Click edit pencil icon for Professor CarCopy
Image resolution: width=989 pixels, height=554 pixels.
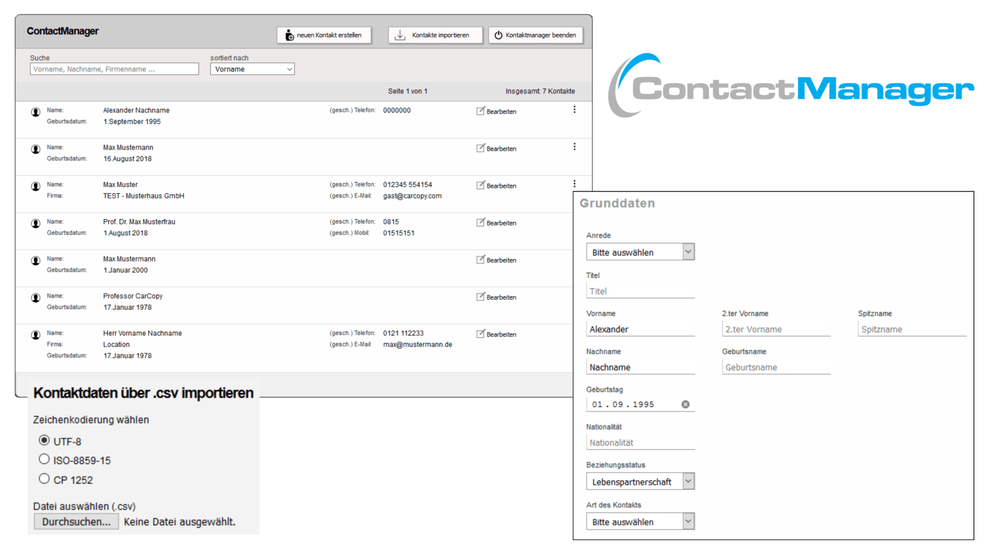(x=481, y=296)
